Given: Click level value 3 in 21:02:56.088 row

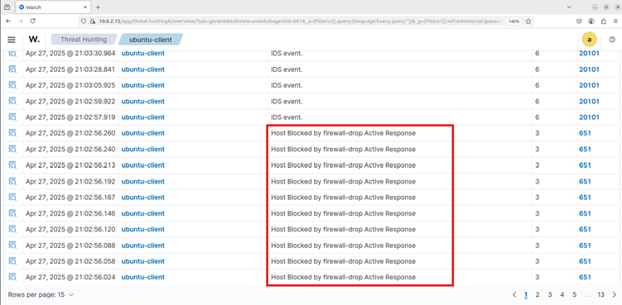Looking at the screenshot, I should click(538, 245).
